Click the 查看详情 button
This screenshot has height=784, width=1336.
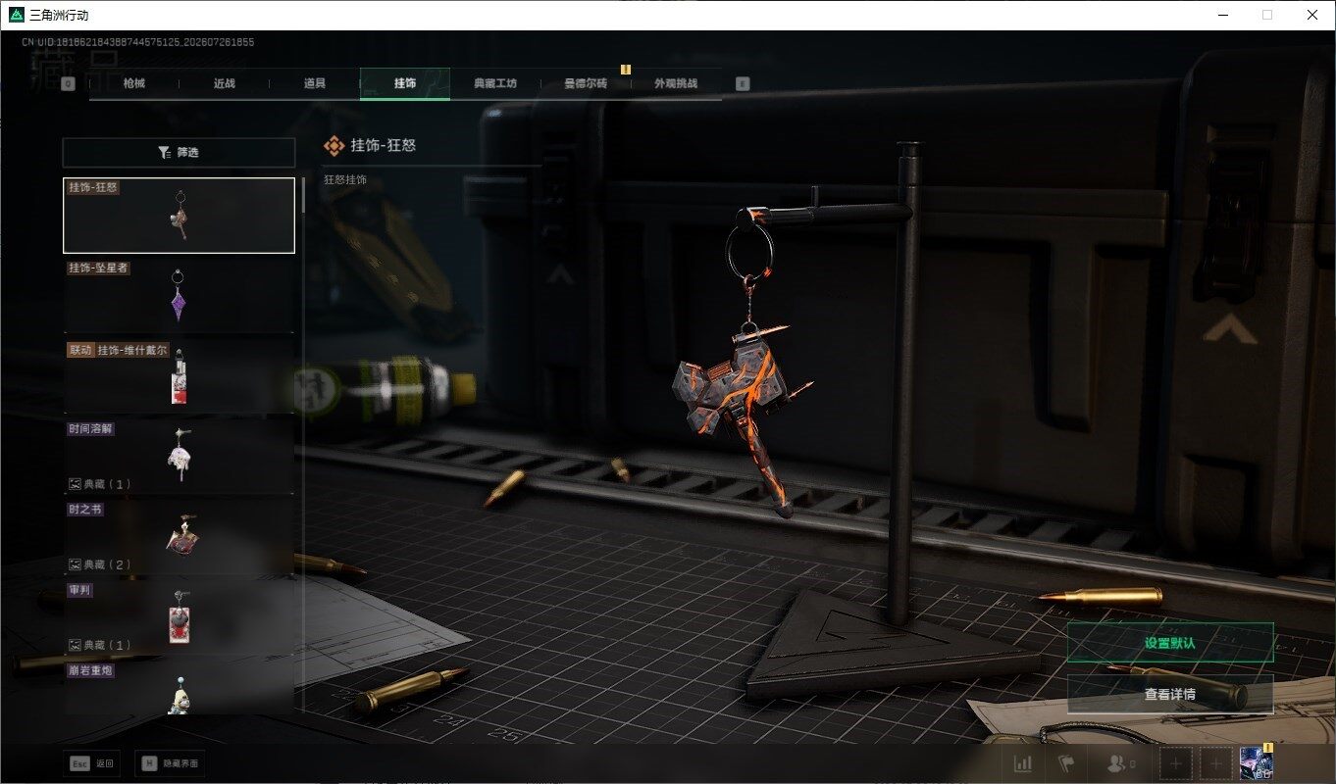(x=1170, y=694)
